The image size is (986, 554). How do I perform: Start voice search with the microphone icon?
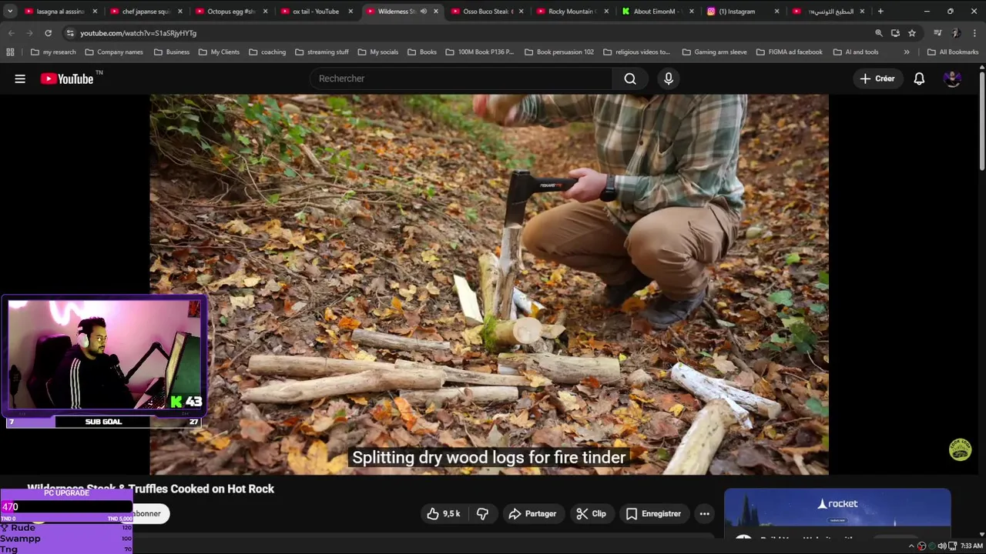tap(668, 78)
